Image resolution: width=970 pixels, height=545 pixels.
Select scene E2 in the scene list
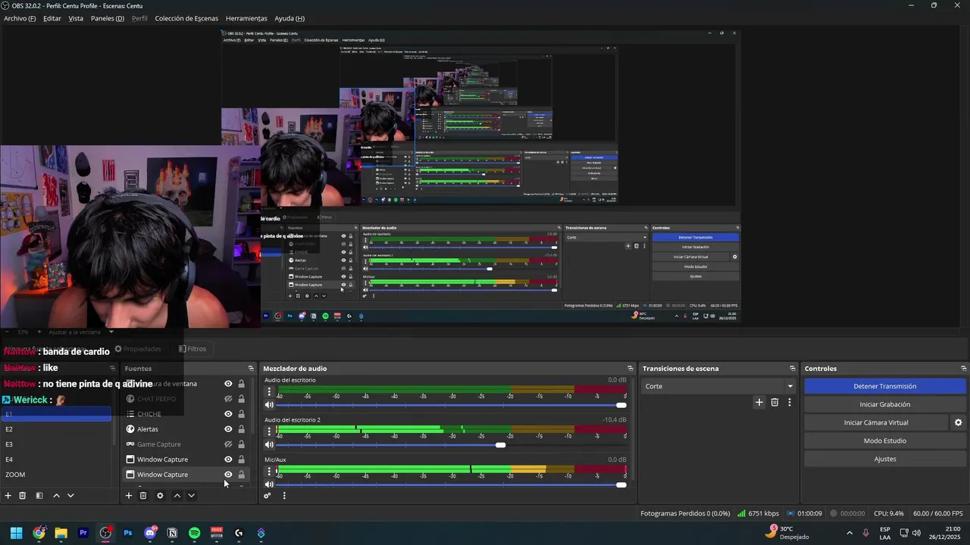coord(57,429)
